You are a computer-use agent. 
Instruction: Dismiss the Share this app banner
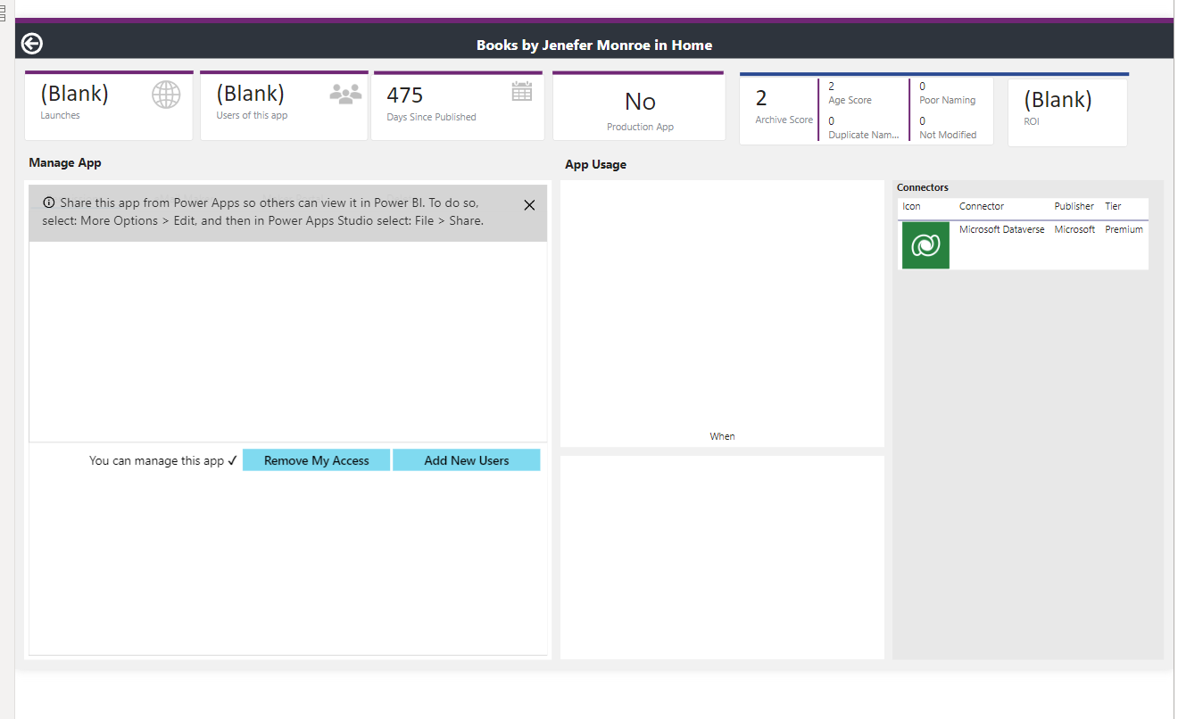click(528, 203)
